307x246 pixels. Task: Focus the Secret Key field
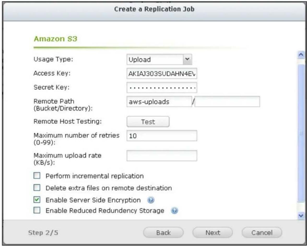tap(162, 87)
